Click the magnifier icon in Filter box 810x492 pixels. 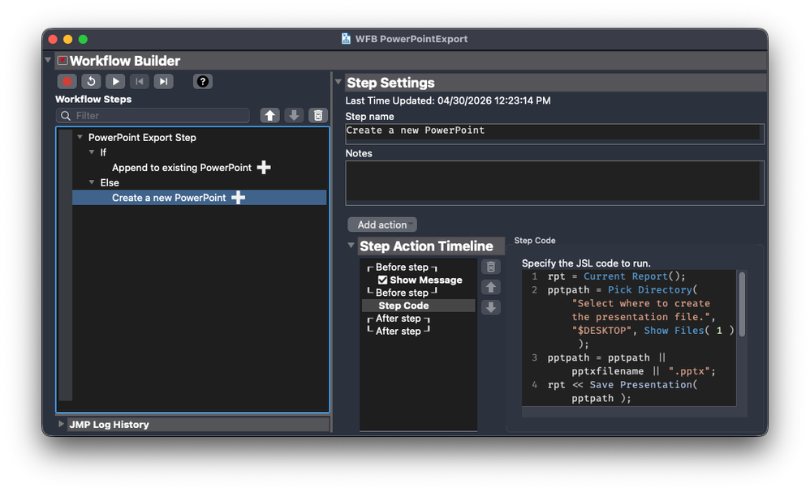tap(66, 116)
